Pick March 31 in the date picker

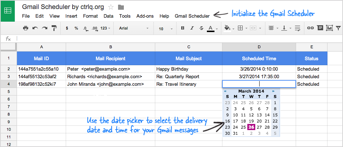[x=235, y=133]
